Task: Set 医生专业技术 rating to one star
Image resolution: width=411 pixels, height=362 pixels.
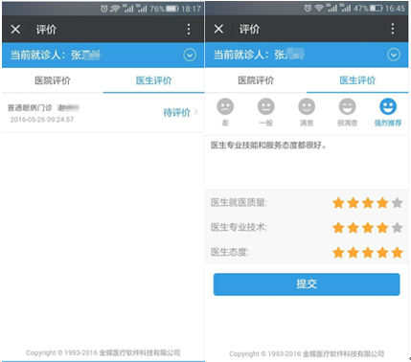Action: [x=338, y=228]
